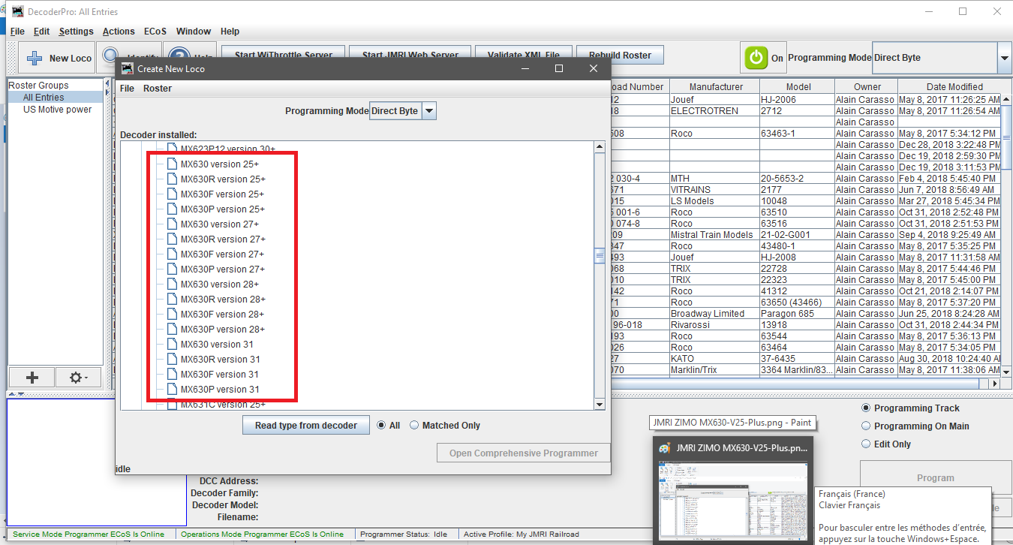Select the All Entries roster group
This screenshot has width=1013, height=545.
coord(44,98)
